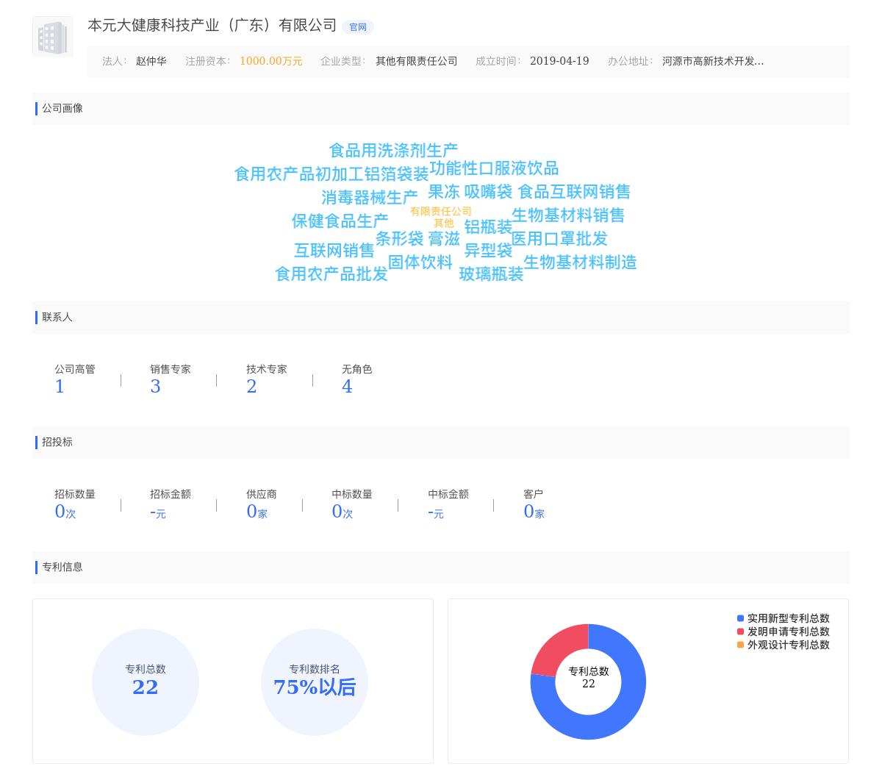882x780 pixels.
Task: Click 招标数量 value 0次
Action: [65, 512]
